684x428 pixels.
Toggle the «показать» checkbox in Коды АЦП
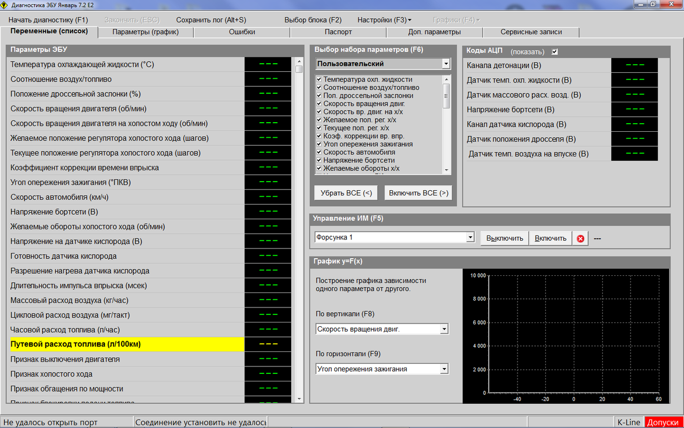pos(554,52)
